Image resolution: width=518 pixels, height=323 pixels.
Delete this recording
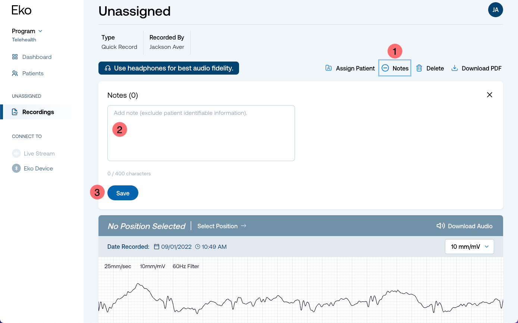(x=430, y=68)
